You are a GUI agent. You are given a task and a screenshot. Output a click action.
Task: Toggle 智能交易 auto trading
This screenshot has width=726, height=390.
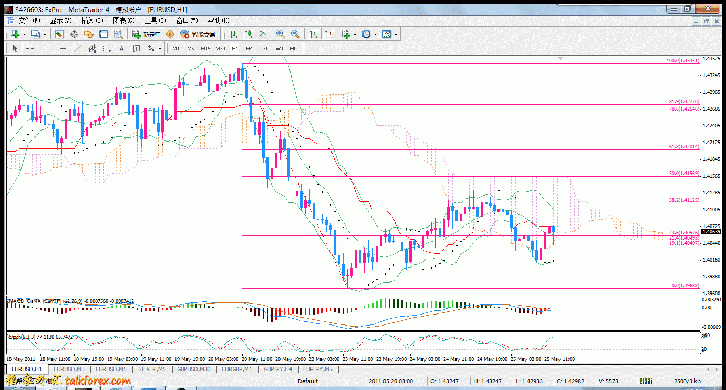click(198, 34)
